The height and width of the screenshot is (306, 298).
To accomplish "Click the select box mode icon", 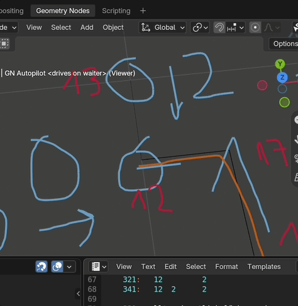I will (4, 43).
